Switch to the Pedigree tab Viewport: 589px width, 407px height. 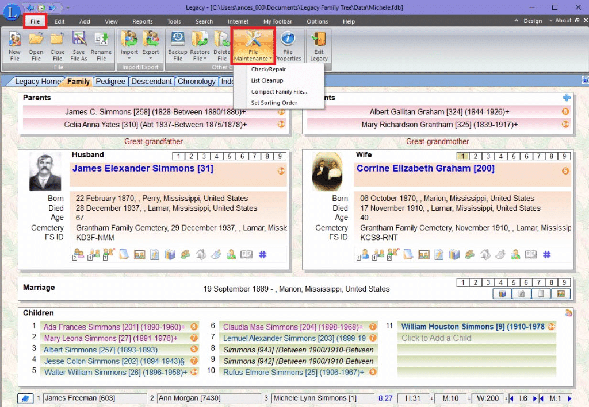[x=110, y=82]
